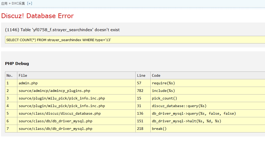The height and width of the screenshot is (144, 265).
Task: Click the DXC采集 breadcrumb text
Action: point(18,3)
